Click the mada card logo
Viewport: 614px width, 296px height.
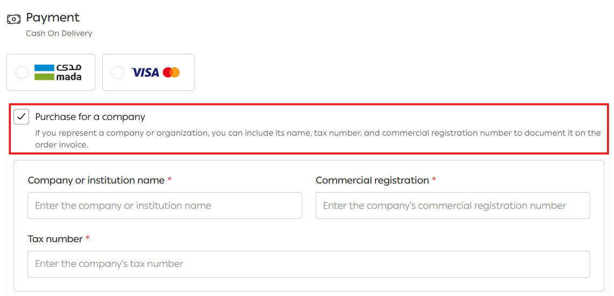(58, 72)
